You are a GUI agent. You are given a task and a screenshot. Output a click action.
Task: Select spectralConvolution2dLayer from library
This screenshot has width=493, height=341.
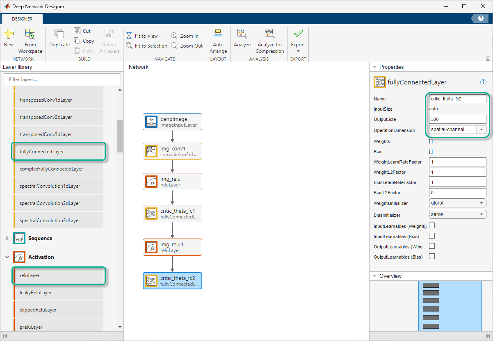[x=59, y=203]
